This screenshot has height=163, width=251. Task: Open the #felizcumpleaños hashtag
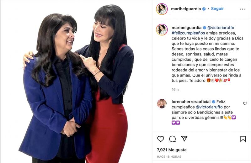[188, 33]
